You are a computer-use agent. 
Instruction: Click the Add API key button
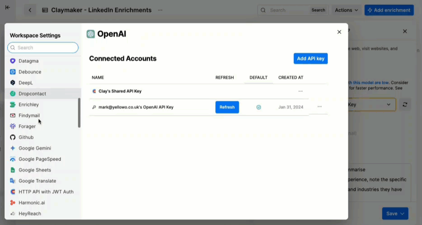click(310, 58)
